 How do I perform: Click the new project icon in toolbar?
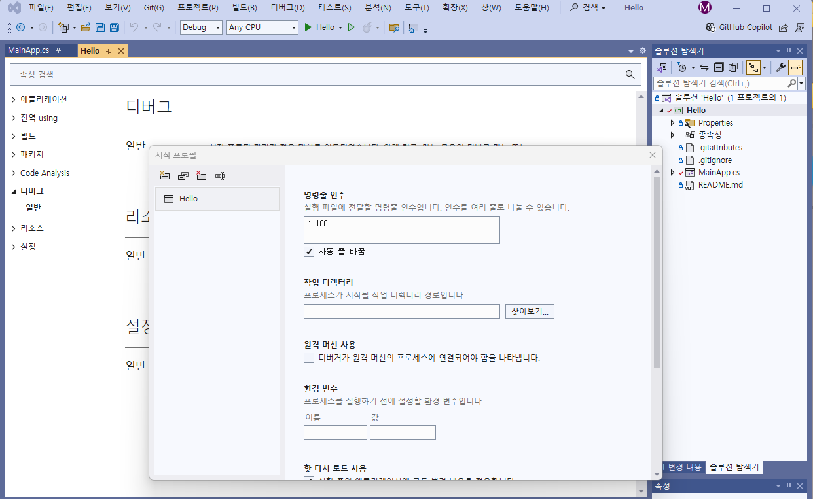pos(63,27)
